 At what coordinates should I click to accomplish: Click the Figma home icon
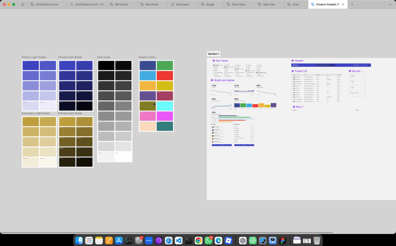pos(23,4)
